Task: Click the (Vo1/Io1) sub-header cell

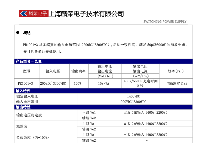Action: 105,76
